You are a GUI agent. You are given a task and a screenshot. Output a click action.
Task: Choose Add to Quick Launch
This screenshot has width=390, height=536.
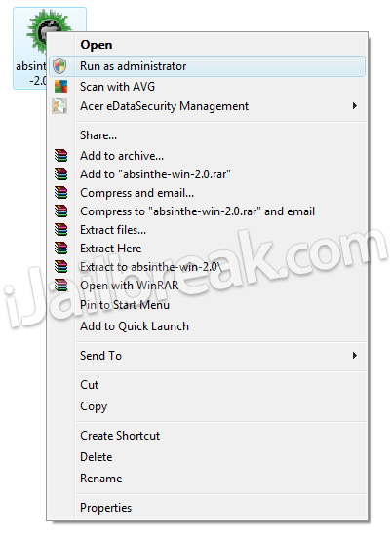pyautogui.click(x=135, y=326)
